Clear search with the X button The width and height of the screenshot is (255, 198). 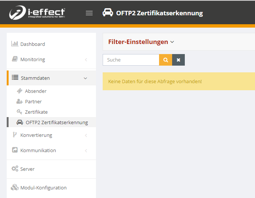[x=178, y=60]
